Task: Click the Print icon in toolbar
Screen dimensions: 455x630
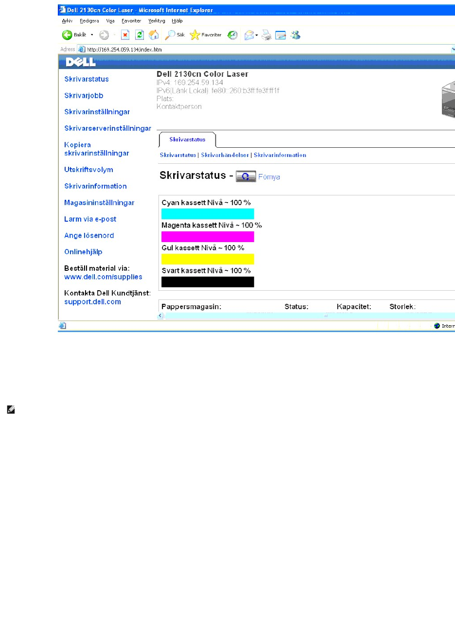Action: click(266, 35)
